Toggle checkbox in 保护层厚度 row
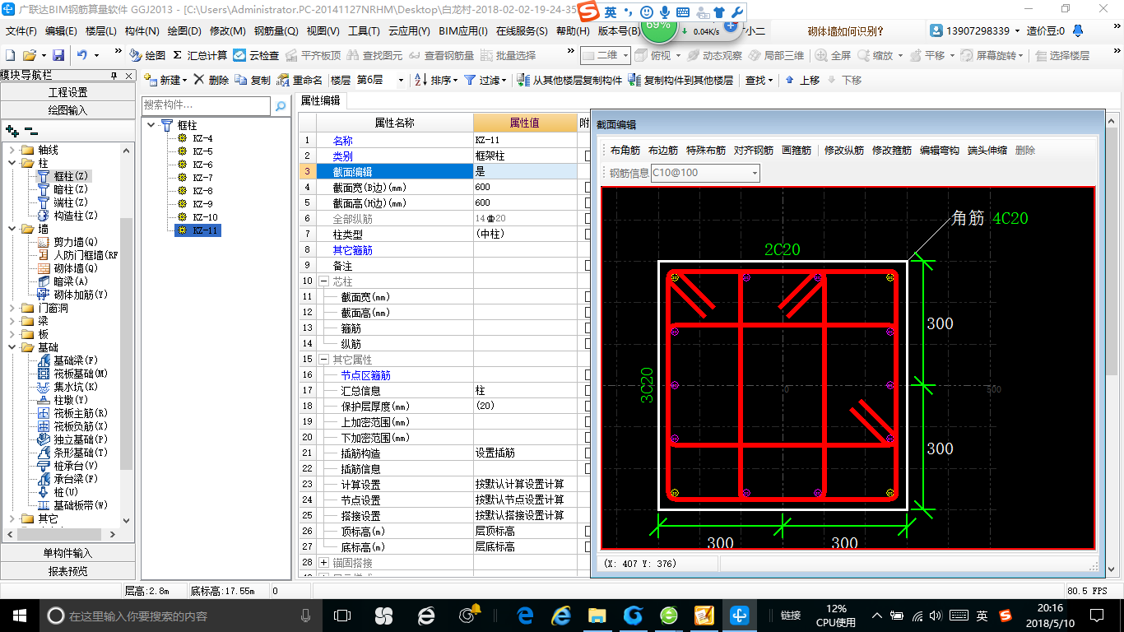 (x=589, y=406)
